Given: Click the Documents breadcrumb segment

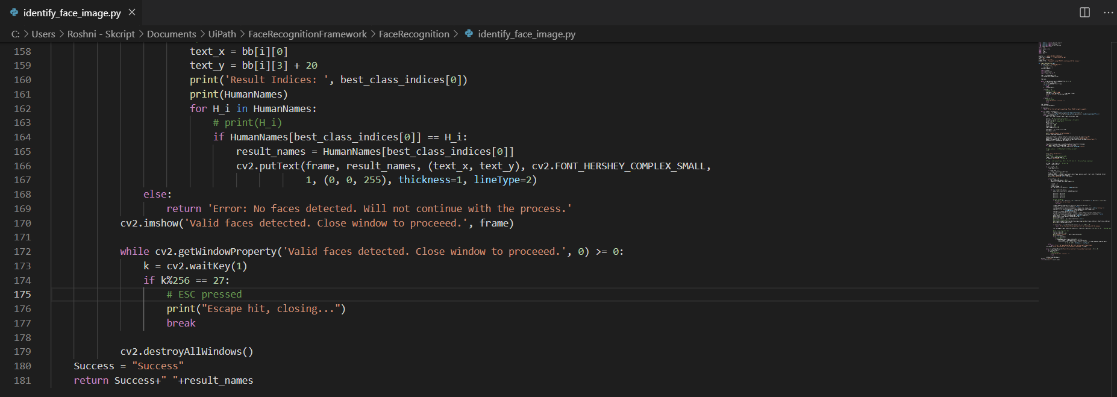Looking at the screenshot, I should tap(171, 34).
